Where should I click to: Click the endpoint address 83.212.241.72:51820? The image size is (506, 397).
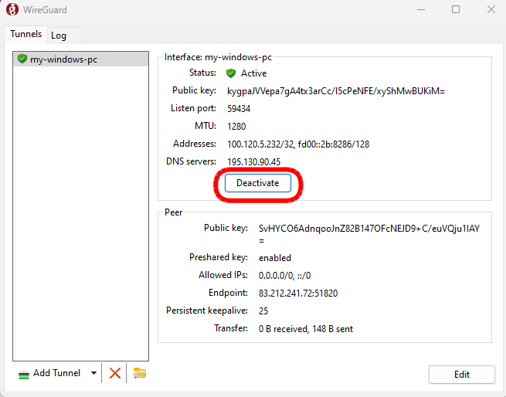tap(298, 294)
